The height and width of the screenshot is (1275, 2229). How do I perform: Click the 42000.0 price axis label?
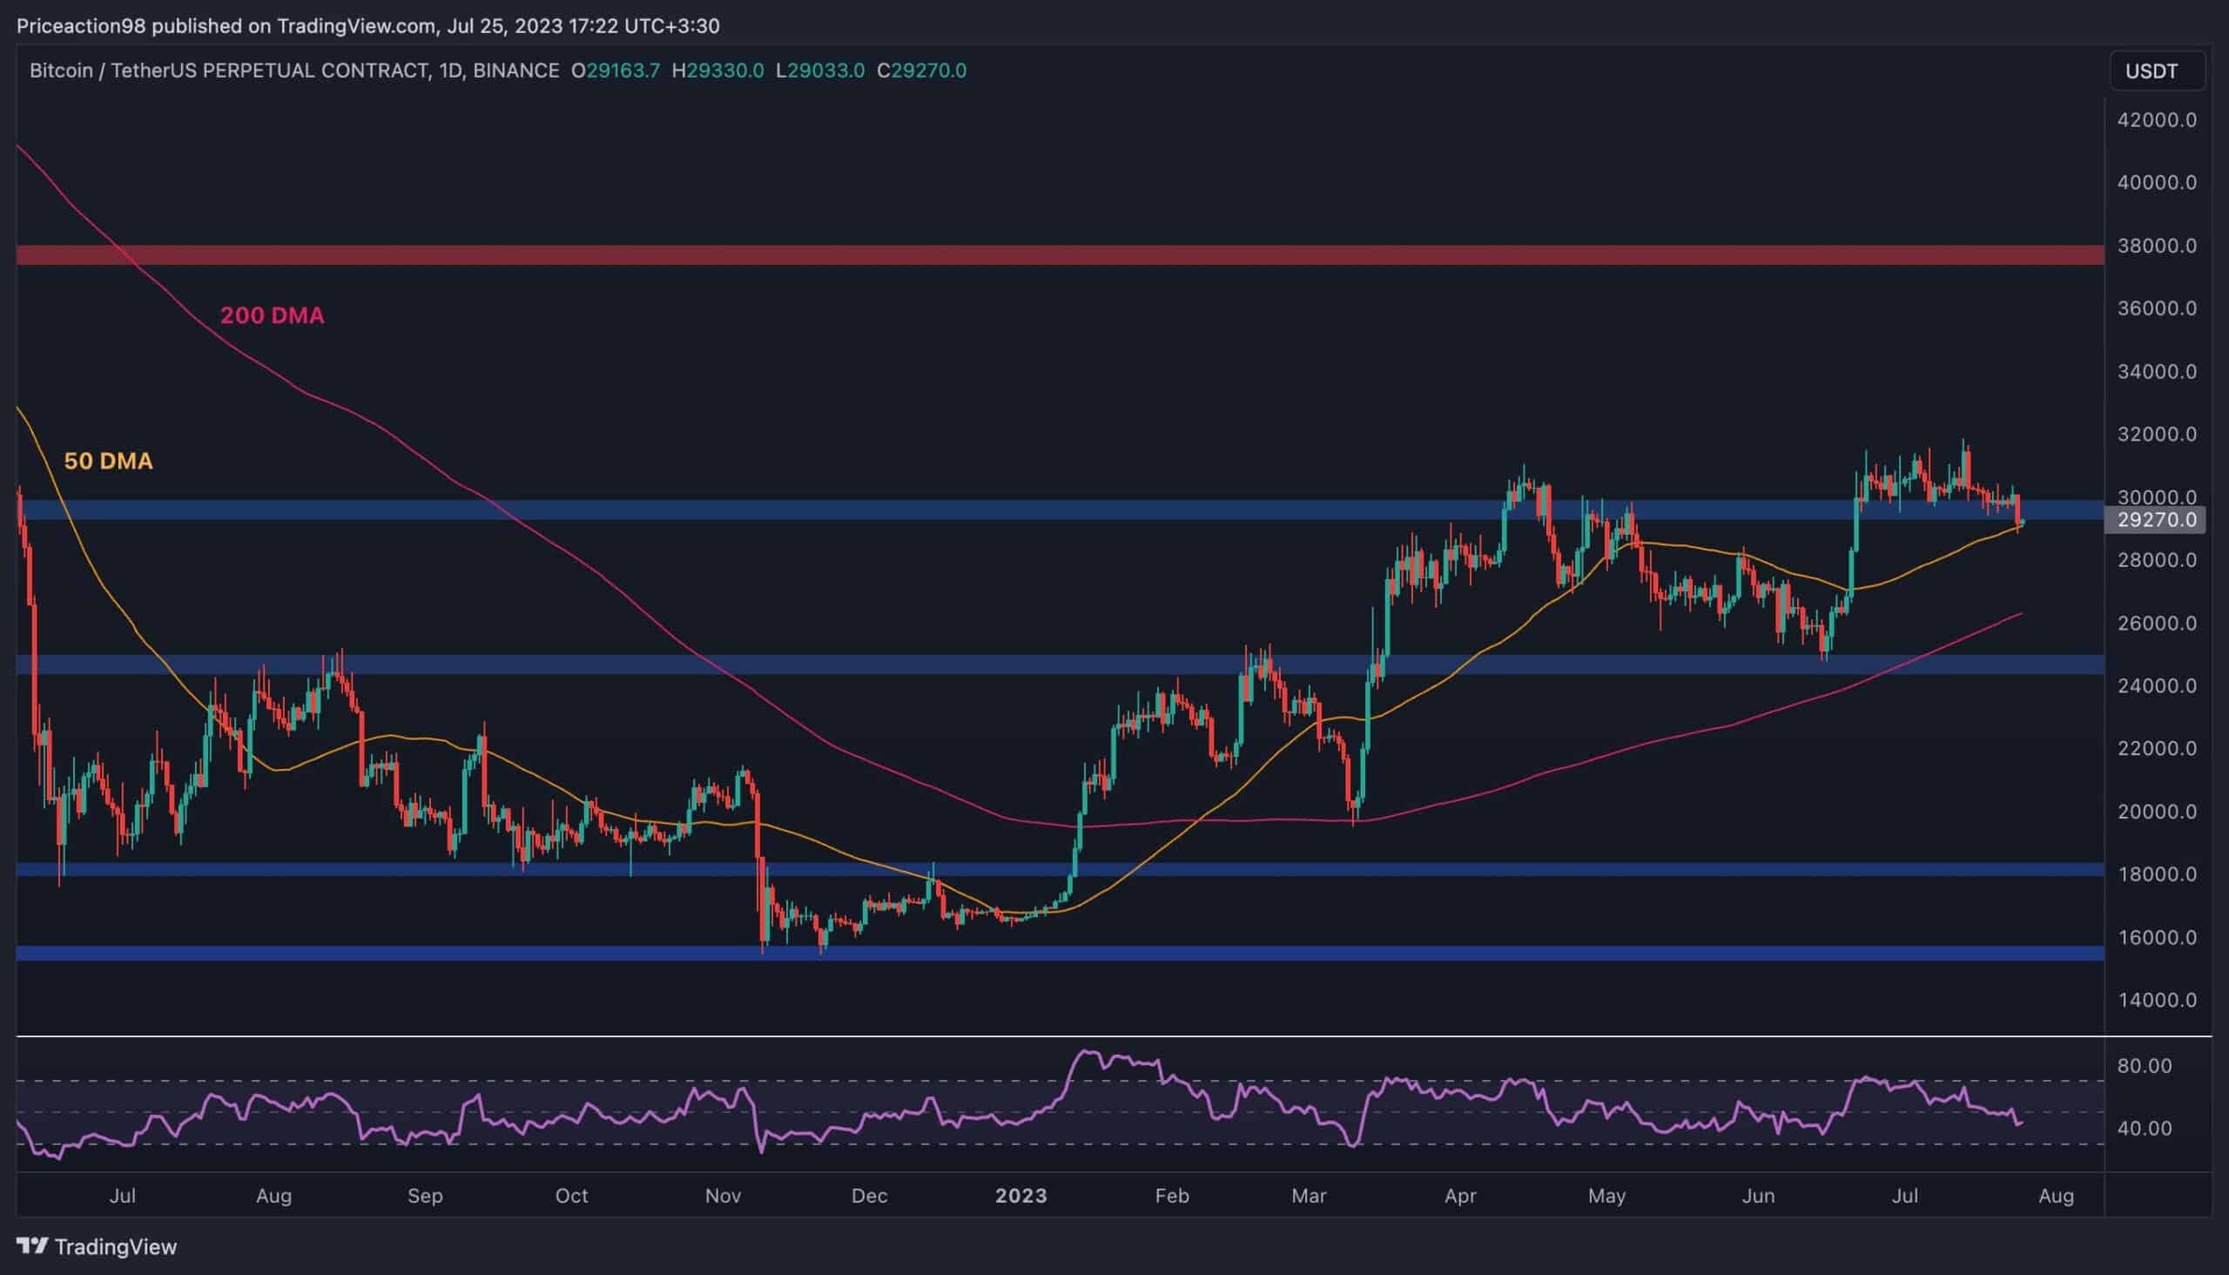pyautogui.click(x=2158, y=120)
